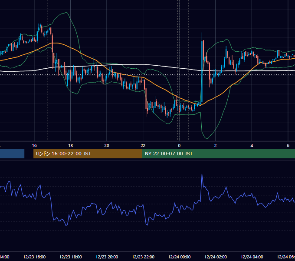Click the 12/23 16:00 date label
Screen dimensions: 295x261
[34, 257]
